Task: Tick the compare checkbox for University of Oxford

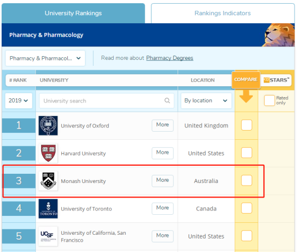Action: [x=246, y=125]
